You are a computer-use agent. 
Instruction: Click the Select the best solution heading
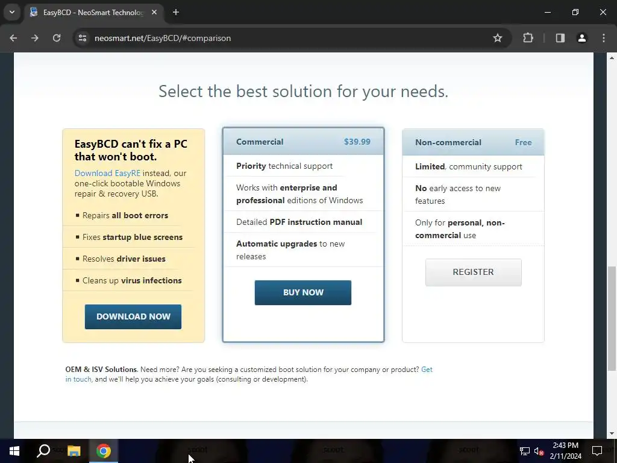(304, 92)
